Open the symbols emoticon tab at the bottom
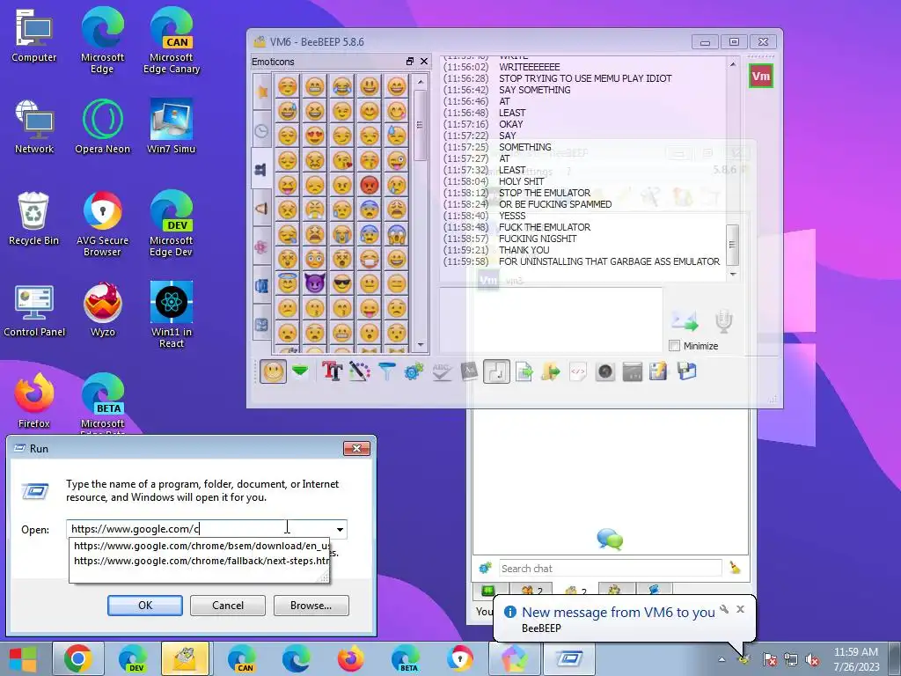 pyautogui.click(x=261, y=325)
